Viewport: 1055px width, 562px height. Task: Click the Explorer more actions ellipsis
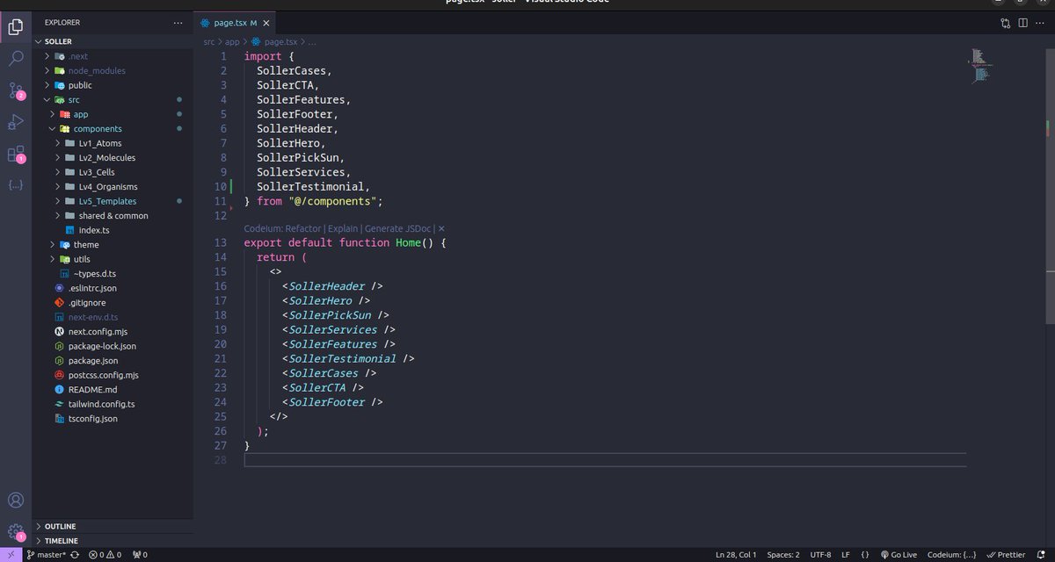[x=178, y=23]
